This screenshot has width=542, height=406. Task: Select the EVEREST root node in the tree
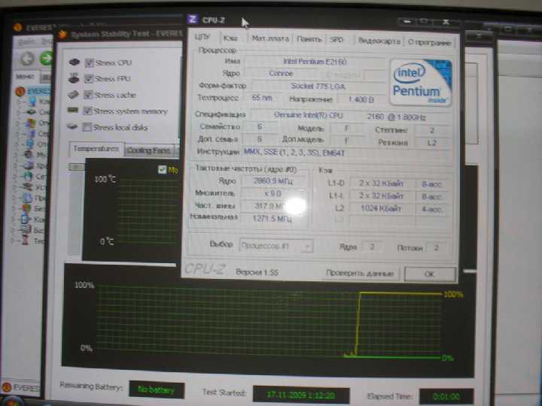pyautogui.click(x=34, y=92)
